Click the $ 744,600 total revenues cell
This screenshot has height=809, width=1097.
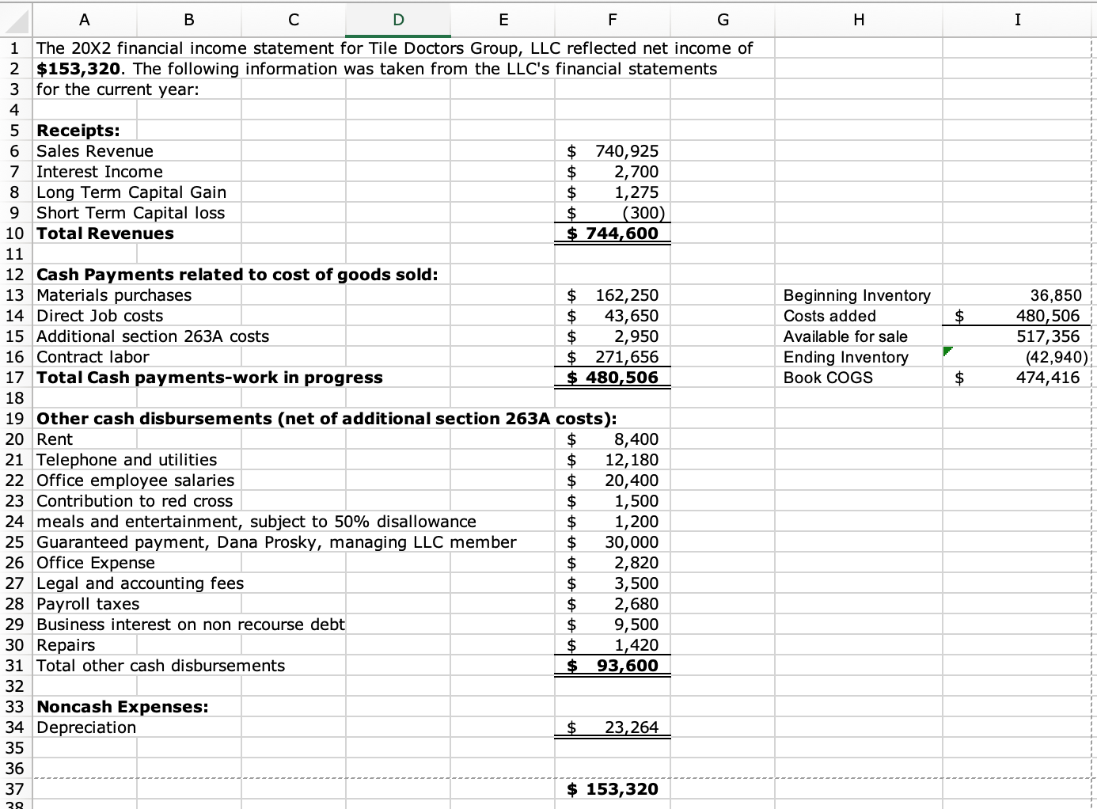[x=613, y=234]
